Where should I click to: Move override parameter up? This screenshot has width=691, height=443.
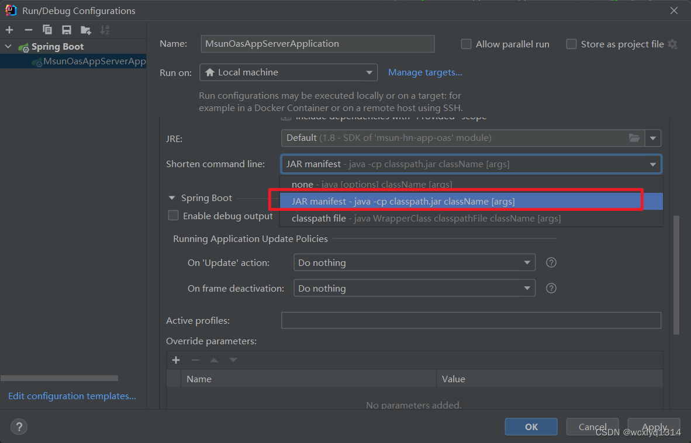214,360
